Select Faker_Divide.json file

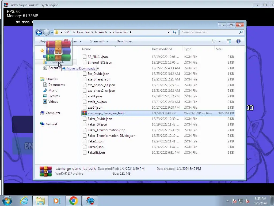(x=100, y=119)
